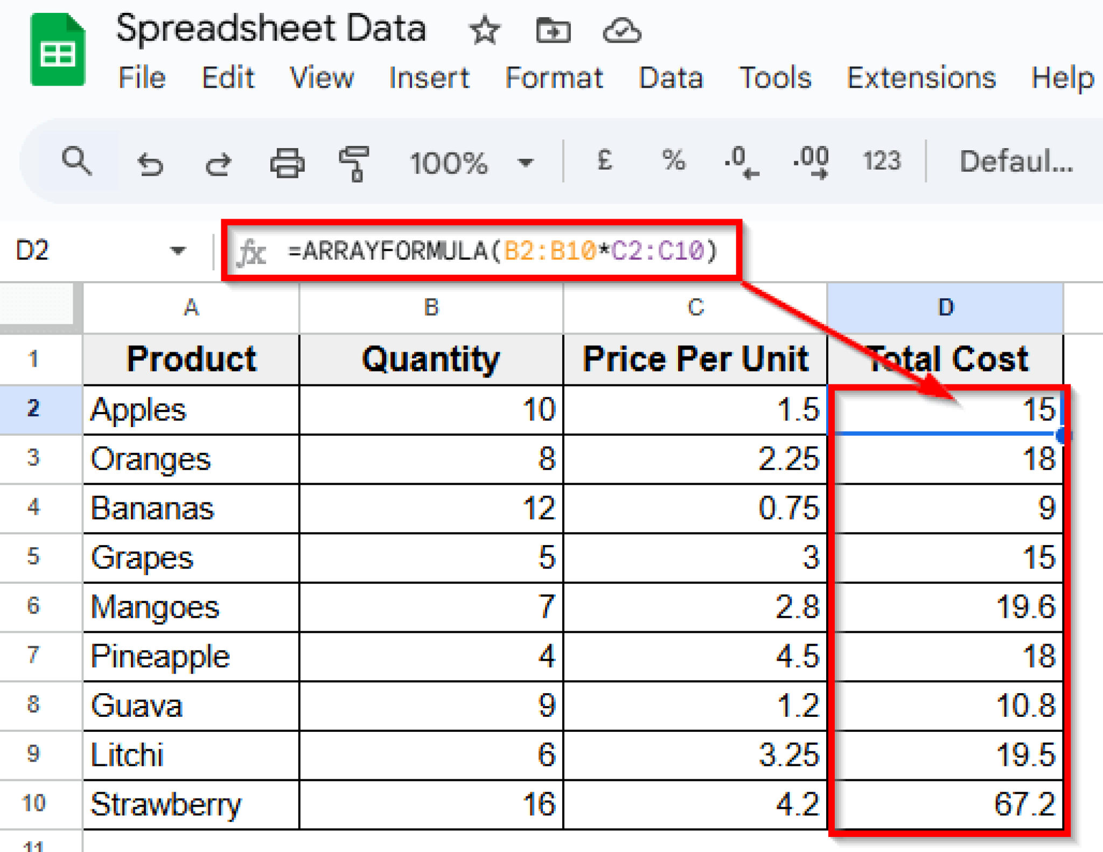Format selection as percent
Image resolution: width=1103 pixels, height=852 pixels.
point(672,162)
